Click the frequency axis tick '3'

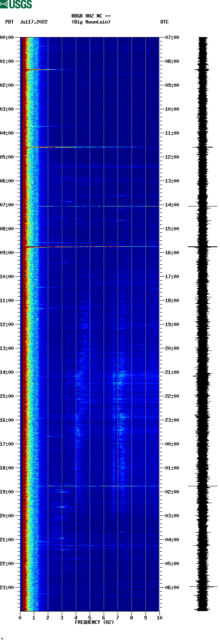click(62, 618)
